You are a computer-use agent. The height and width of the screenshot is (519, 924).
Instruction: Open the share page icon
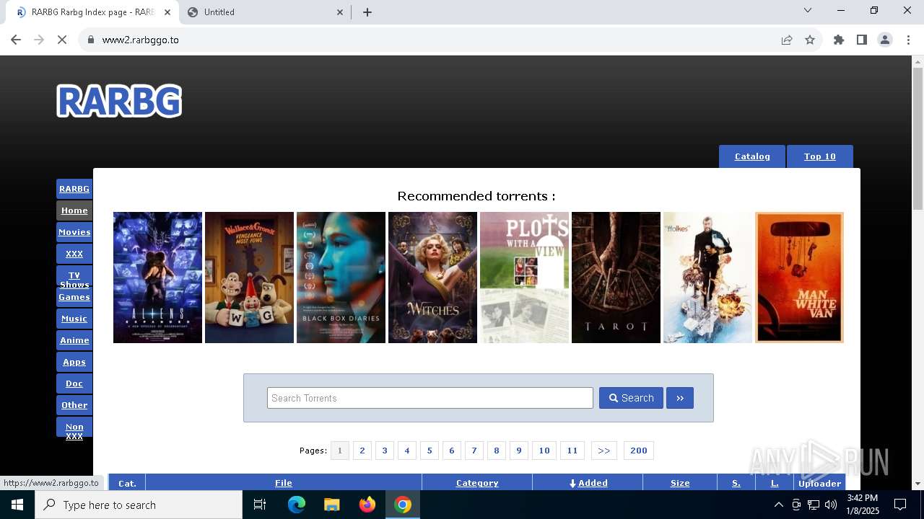[x=787, y=40]
